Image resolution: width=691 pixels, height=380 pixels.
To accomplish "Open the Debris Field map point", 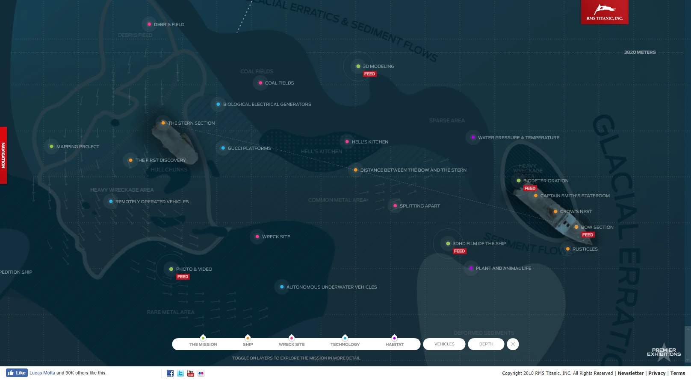I will click(149, 24).
